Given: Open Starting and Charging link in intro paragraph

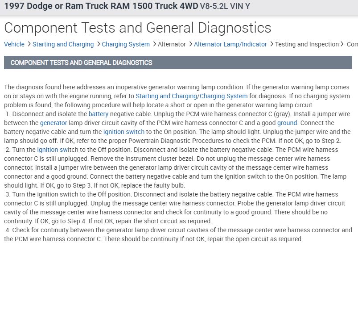Looking at the screenshot, I should pos(166,96).
